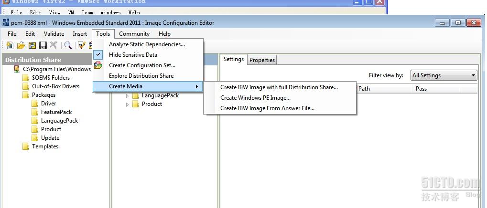Click the distribution share root network icon
This screenshot has width=487, height=208.
[17, 69]
